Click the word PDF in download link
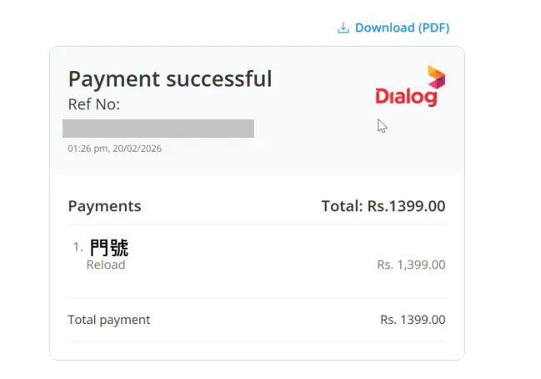 [433, 28]
